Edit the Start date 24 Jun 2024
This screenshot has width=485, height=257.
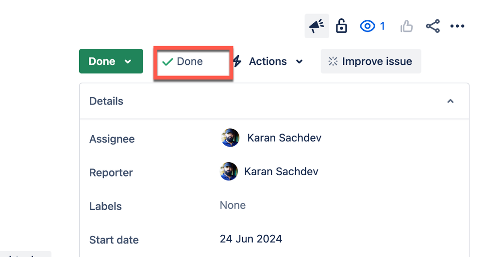251,239
